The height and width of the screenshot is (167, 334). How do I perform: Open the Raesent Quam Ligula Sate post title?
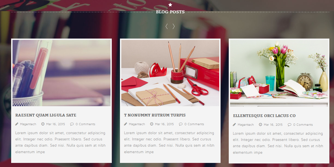pyautogui.click(x=46, y=115)
